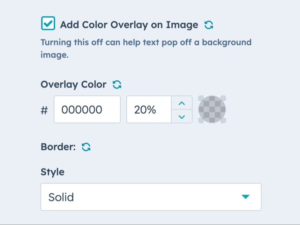Click the up chevron to raise opacity

click(182, 103)
